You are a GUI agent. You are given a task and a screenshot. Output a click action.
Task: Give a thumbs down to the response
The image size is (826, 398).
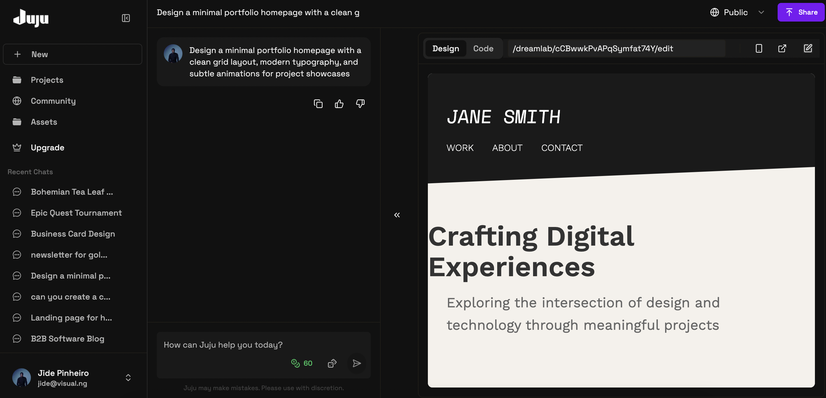click(360, 103)
